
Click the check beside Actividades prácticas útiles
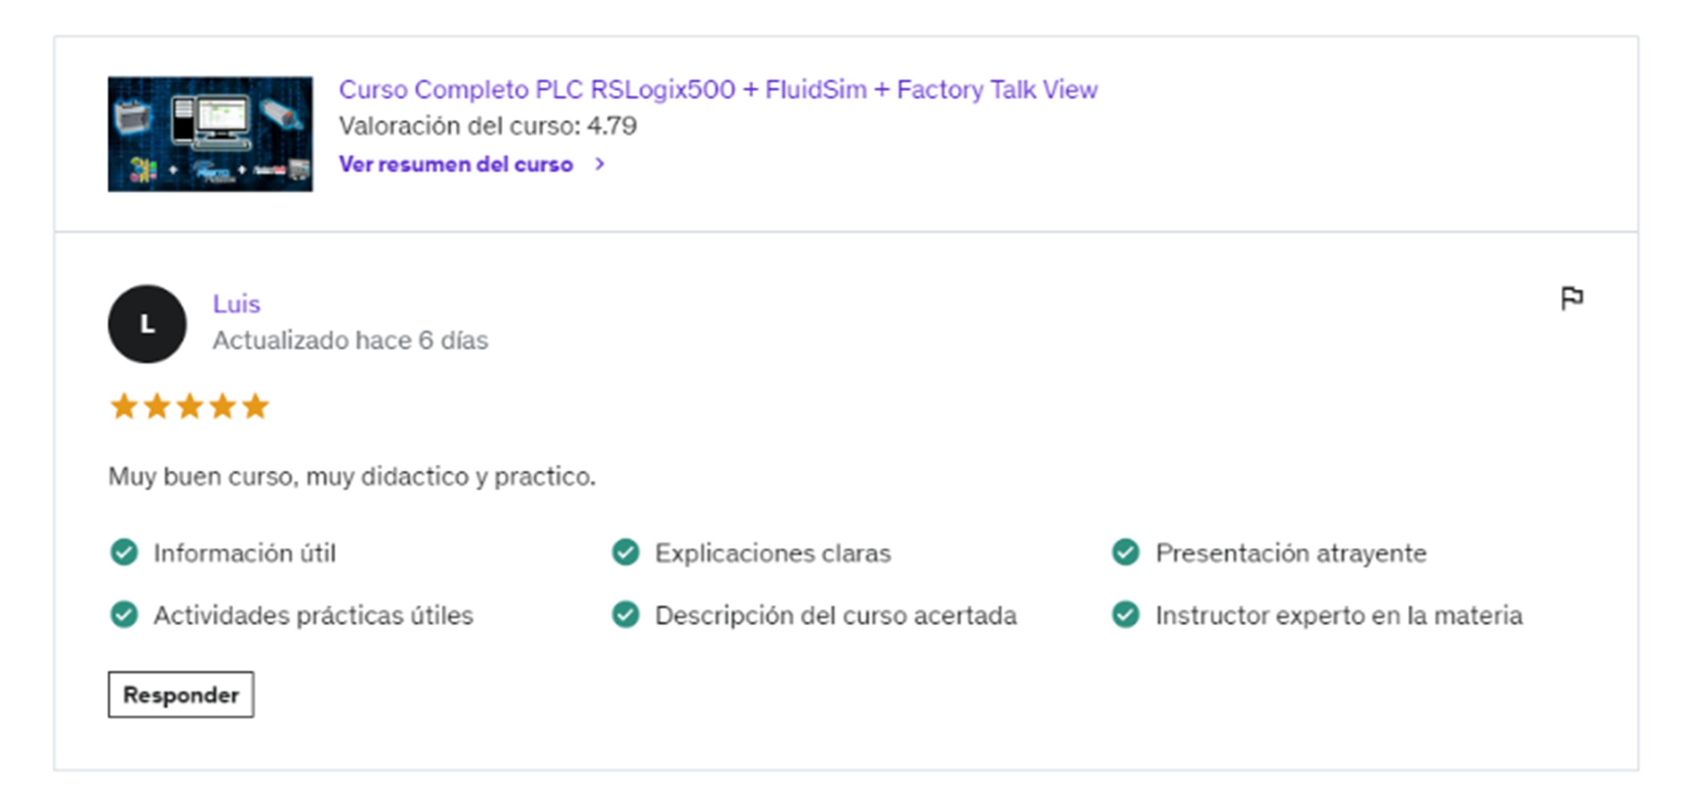(x=124, y=615)
